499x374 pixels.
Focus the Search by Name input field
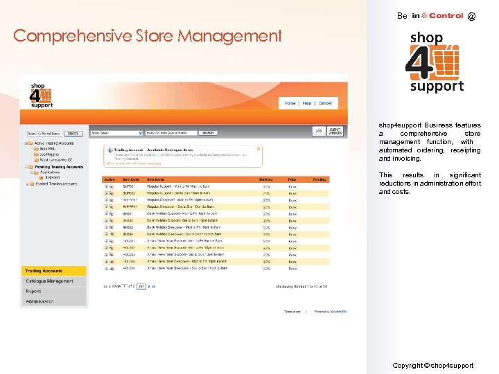click(44, 134)
